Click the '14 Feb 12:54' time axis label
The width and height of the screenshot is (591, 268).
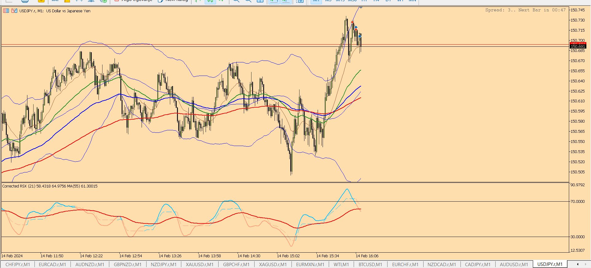click(x=131, y=256)
